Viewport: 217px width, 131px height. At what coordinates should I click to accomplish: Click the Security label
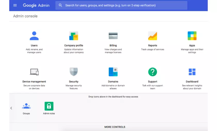pos(74,82)
